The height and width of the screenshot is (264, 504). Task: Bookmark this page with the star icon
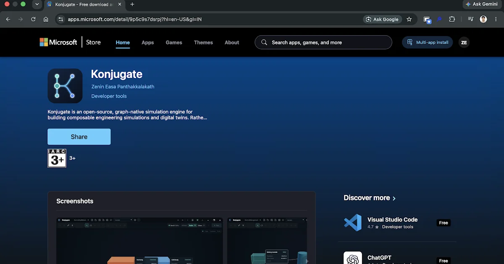(x=409, y=19)
